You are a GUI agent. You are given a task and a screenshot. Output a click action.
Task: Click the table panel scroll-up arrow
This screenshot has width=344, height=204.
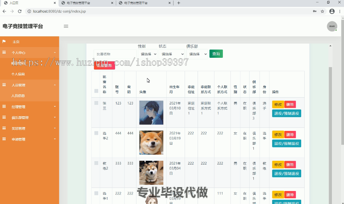(330, 46)
